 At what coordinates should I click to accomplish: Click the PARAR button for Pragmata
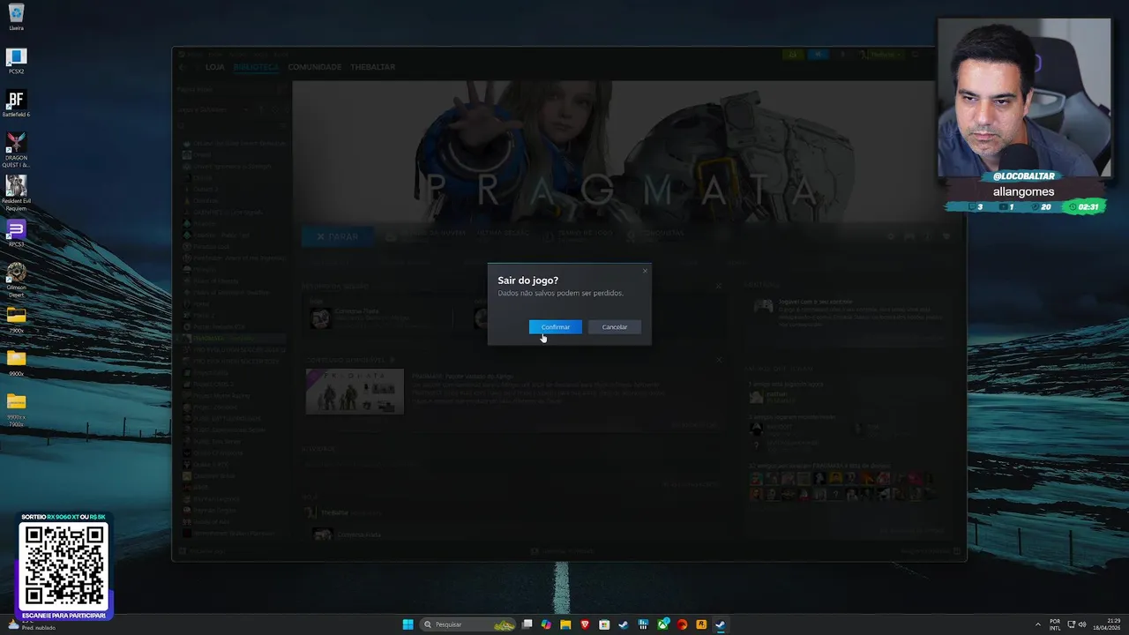pyautogui.click(x=338, y=236)
